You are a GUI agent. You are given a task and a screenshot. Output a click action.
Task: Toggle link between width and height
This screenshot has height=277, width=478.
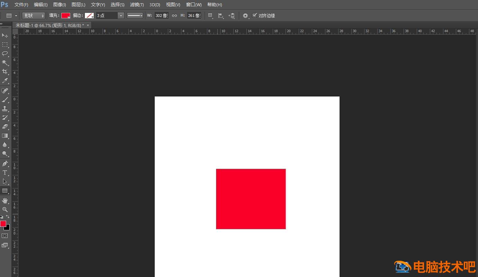coord(174,16)
